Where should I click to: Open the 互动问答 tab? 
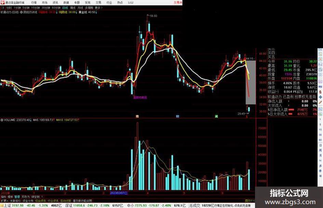(x=66, y=200)
